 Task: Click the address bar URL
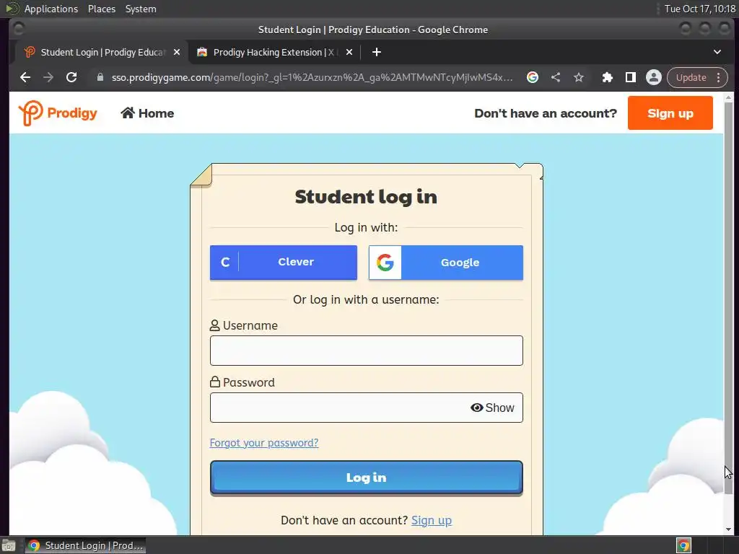click(312, 77)
